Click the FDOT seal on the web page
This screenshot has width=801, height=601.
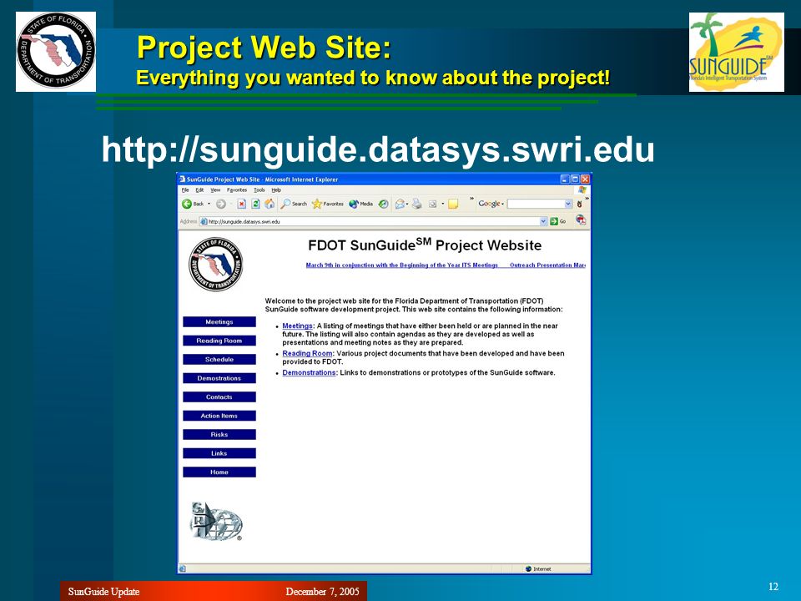215,265
